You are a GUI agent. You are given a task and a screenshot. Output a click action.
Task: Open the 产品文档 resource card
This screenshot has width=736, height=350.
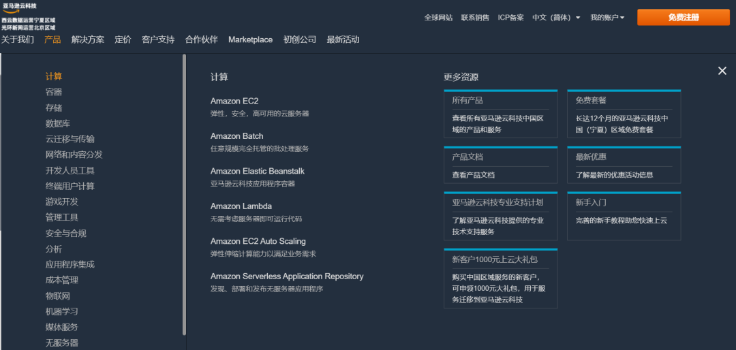(x=500, y=165)
